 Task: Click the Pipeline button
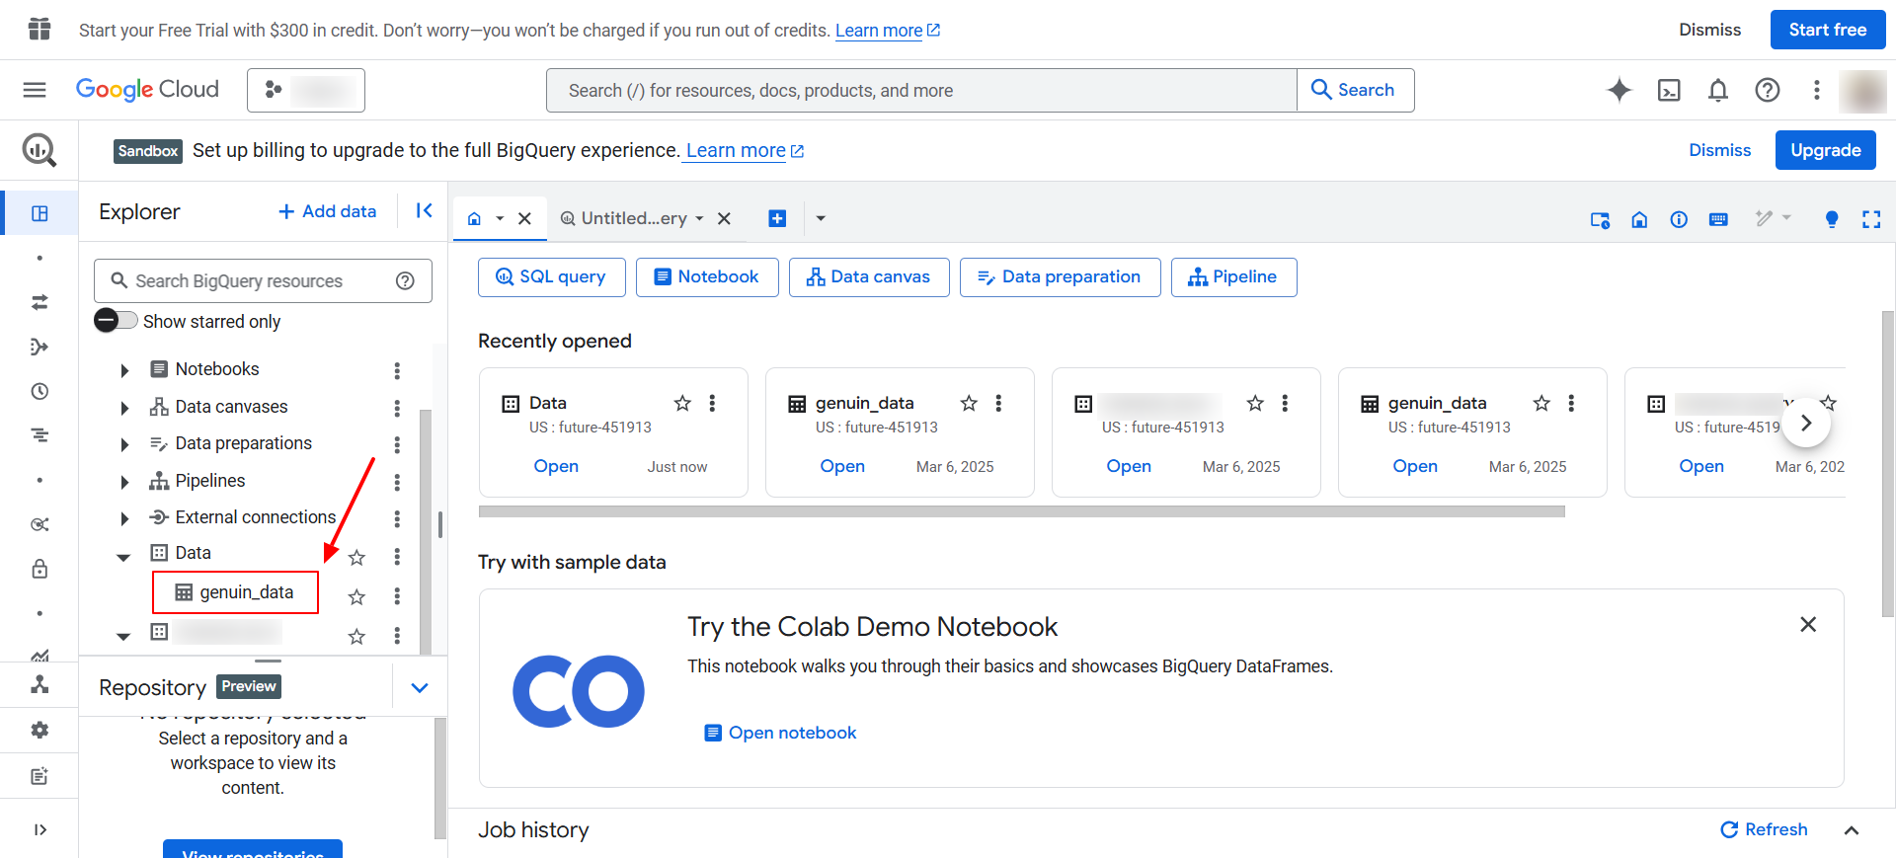click(1234, 277)
